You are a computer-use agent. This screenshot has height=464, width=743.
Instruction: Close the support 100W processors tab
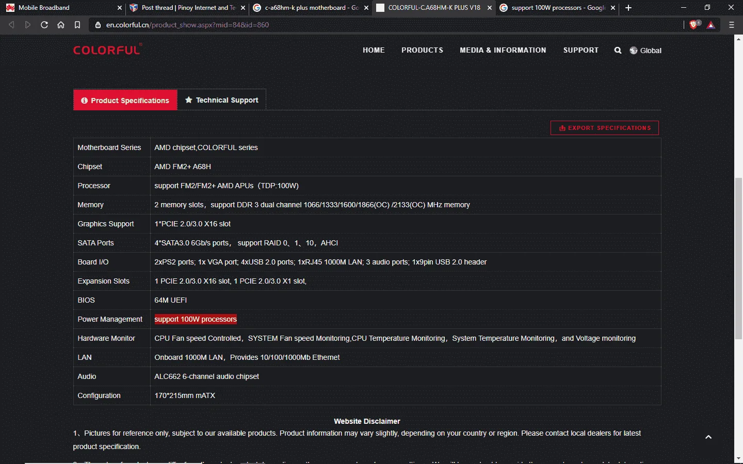pos(613,8)
